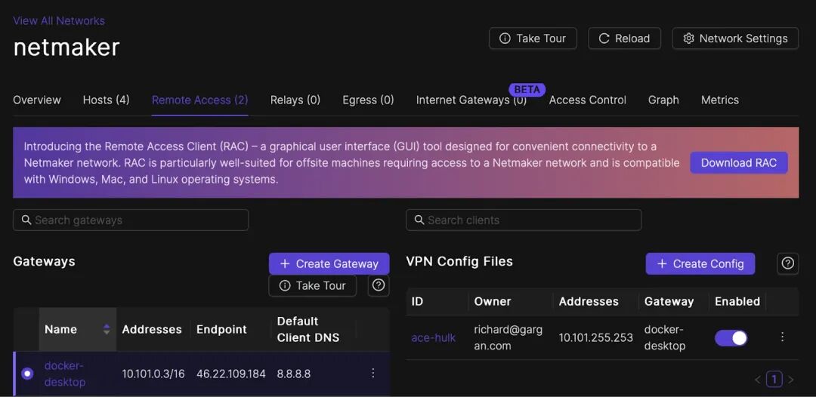Focus the Search clients field
This screenshot has width=816, height=397.
524,220
